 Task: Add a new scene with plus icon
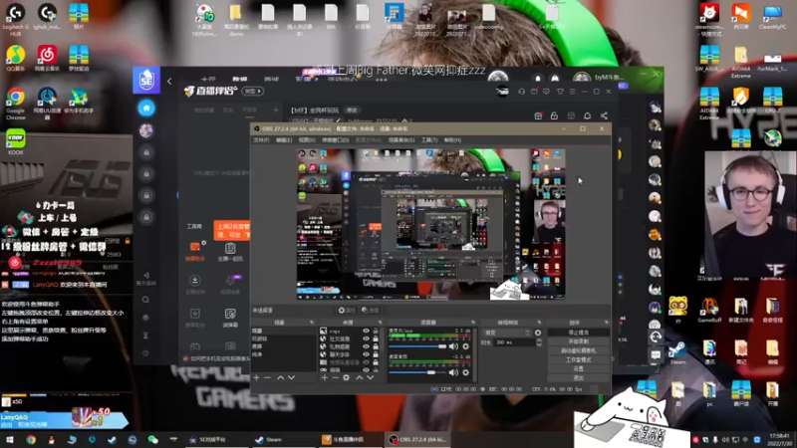coord(256,377)
